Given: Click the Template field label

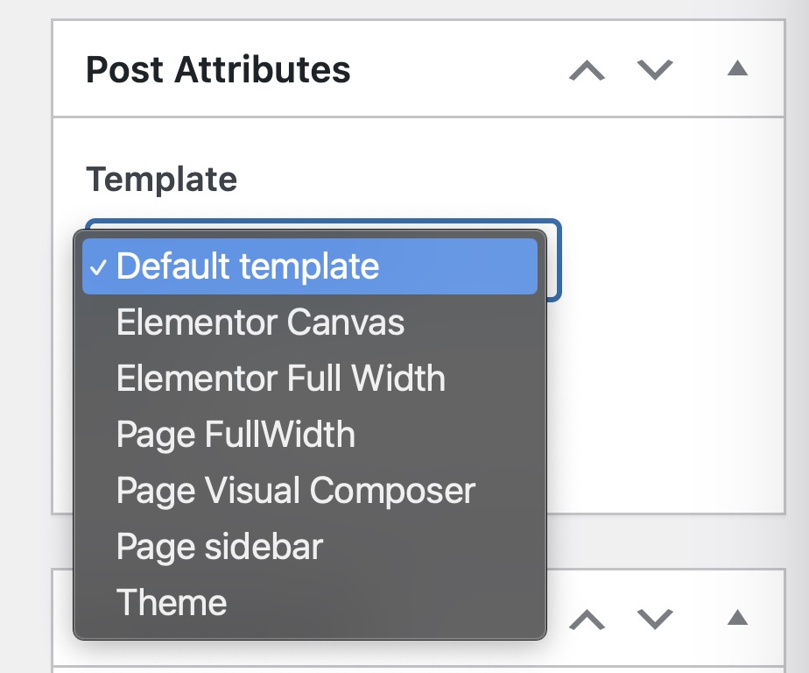Looking at the screenshot, I should click(x=161, y=180).
